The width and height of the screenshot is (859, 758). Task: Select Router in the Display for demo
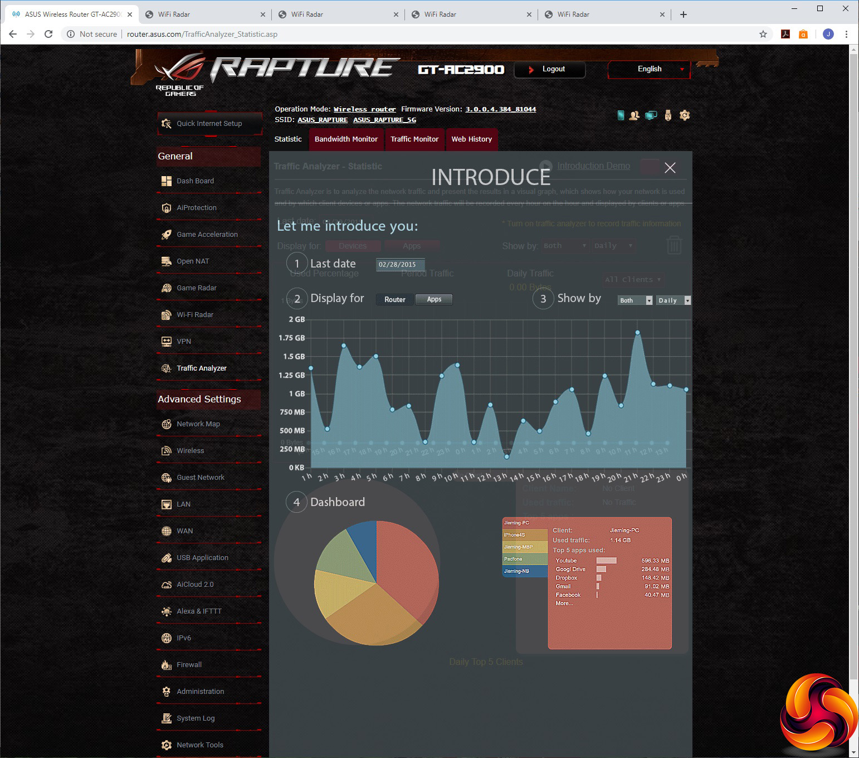point(395,300)
